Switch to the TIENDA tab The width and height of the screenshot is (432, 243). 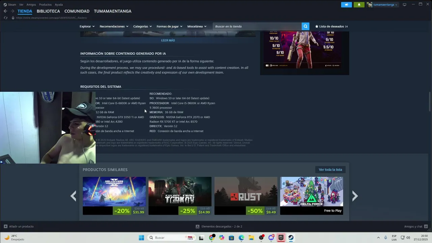click(x=25, y=11)
